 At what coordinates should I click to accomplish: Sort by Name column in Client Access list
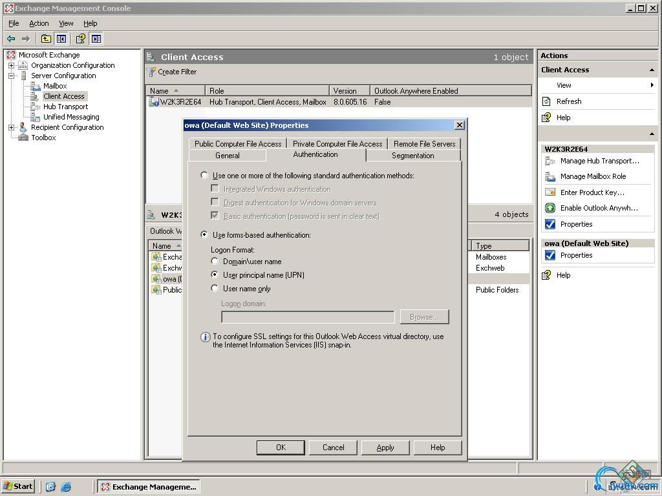tap(176, 90)
